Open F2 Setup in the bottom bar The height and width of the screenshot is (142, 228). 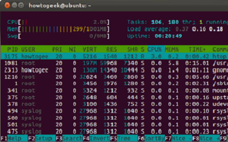point(42,139)
